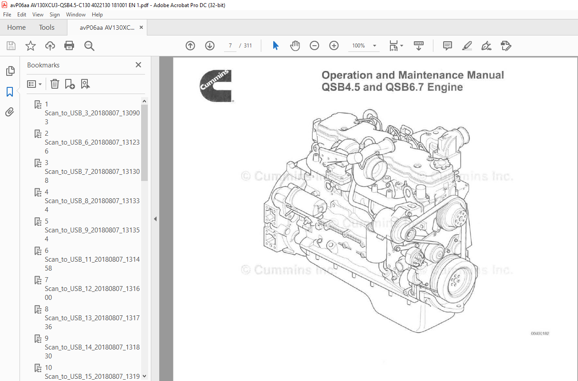Image resolution: width=578 pixels, height=381 pixels.
Task: Activate the Hand pan tool
Action: click(295, 46)
